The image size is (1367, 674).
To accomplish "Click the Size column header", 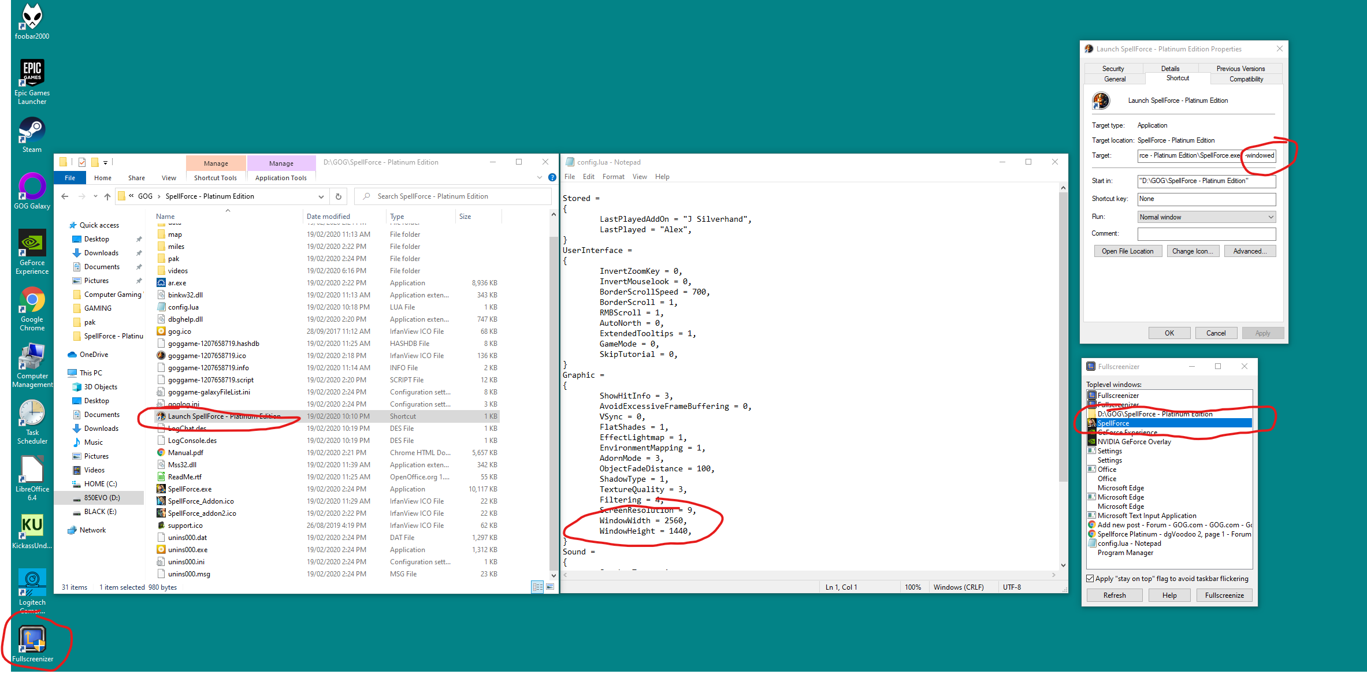I will (x=465, y=217).
